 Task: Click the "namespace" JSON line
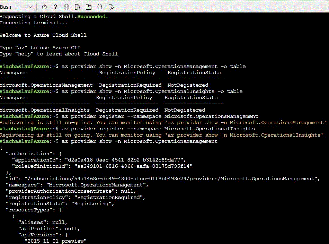77,185
